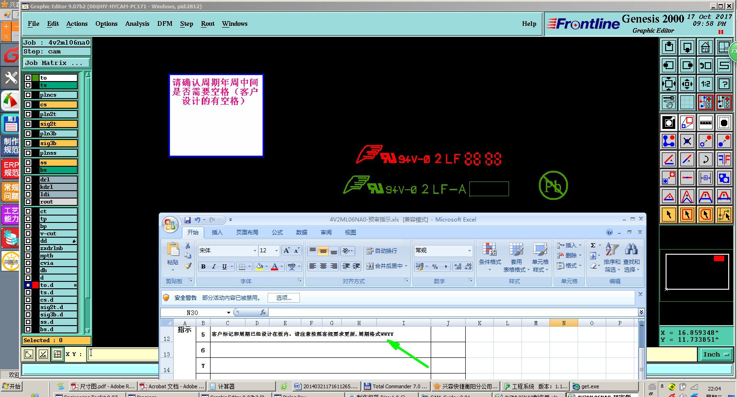Toggle the checkbox for layer cs

click(28, 105)
